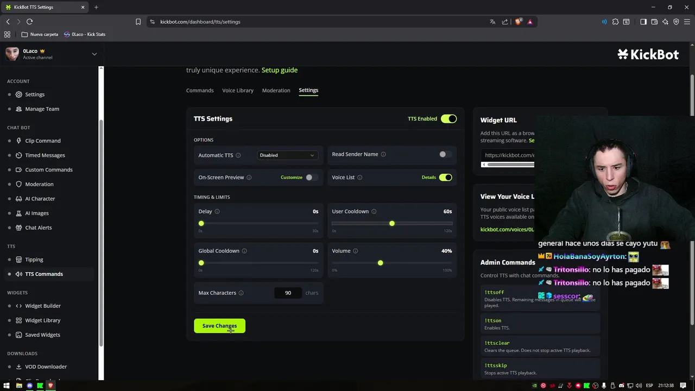Select the Settings tab
The height and width of the screenshot is (391, 695).
coord(308,90)
